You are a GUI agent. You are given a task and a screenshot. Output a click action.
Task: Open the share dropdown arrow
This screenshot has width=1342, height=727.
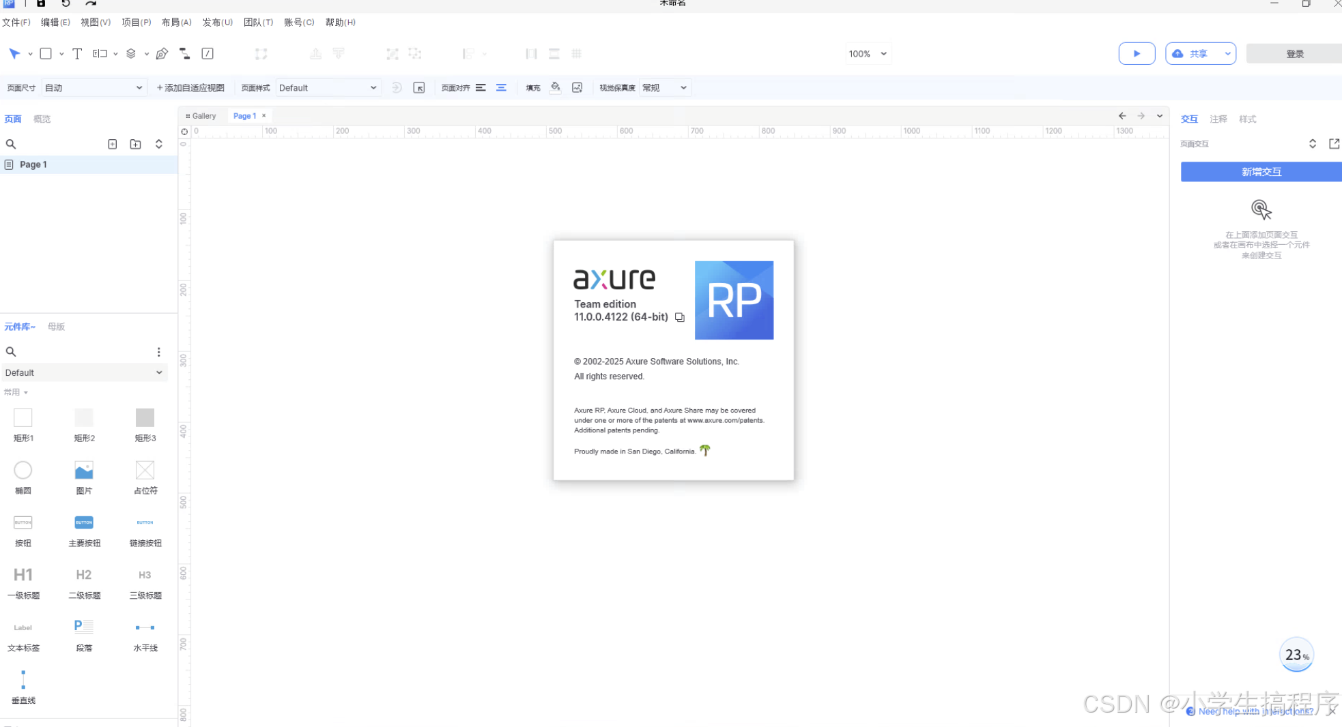[x=1227, y=54]
